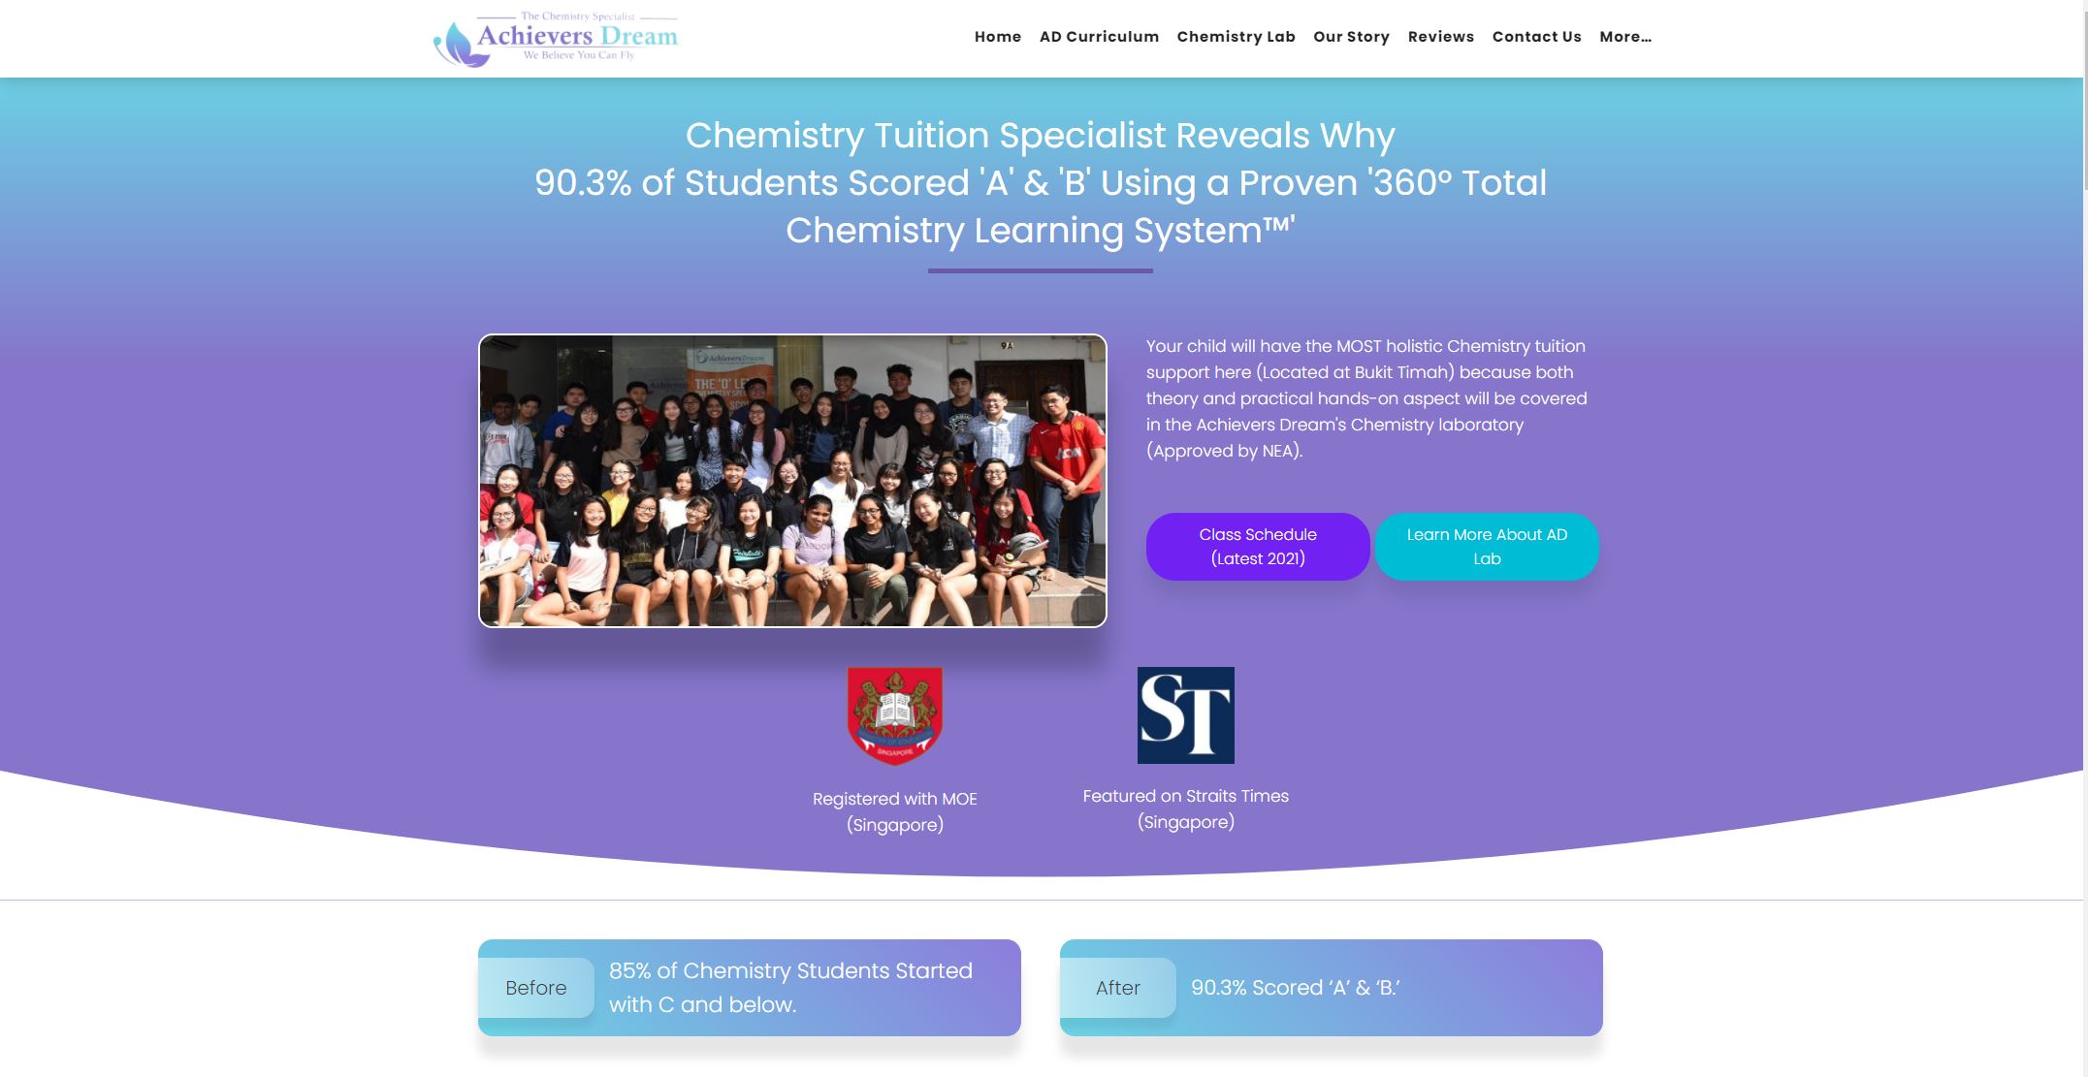Click the Learn More About AD Lab button

pos(1486,546)
